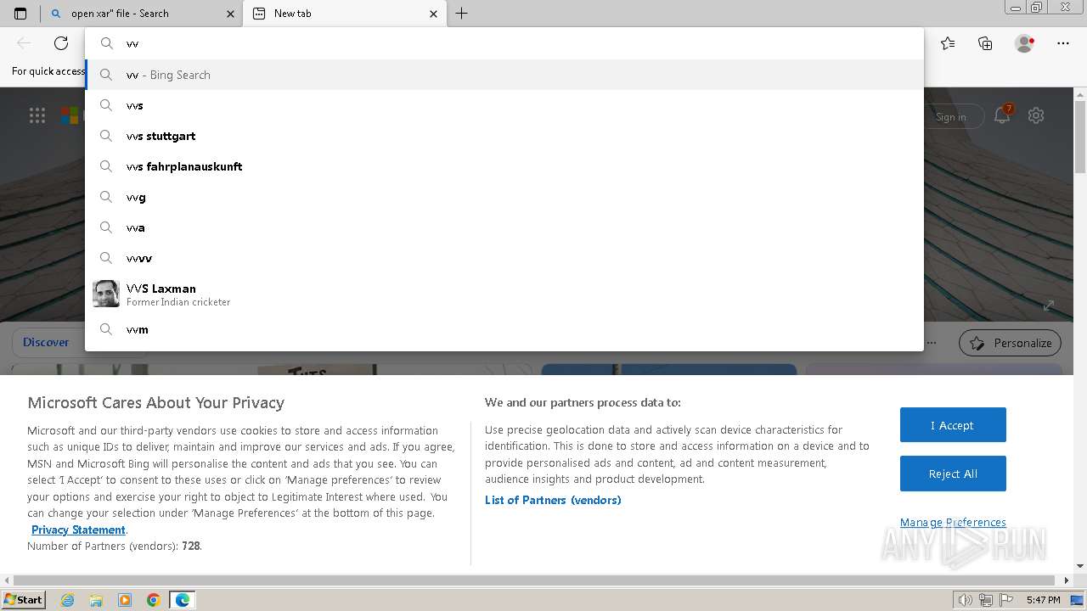Viewport: 1087px width, 611px height.
Task: Open the Windows Start button
Action: tap(24, 599)
